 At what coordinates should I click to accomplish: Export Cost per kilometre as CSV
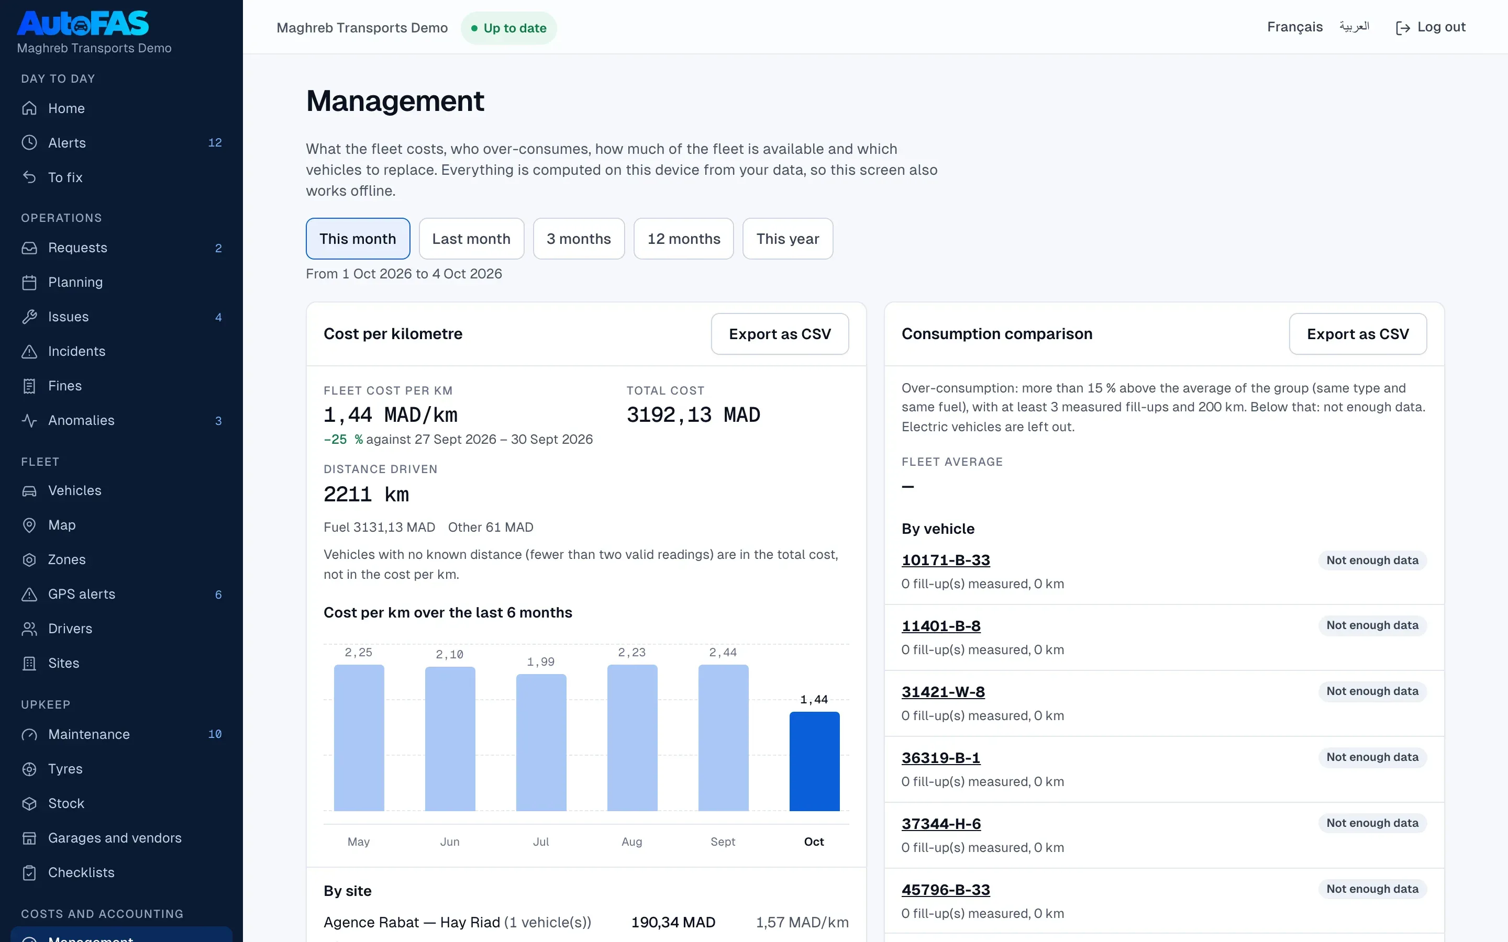(780, 334)
